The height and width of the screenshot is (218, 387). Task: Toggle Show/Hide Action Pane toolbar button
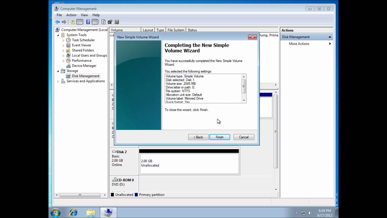tap(95, 22)
